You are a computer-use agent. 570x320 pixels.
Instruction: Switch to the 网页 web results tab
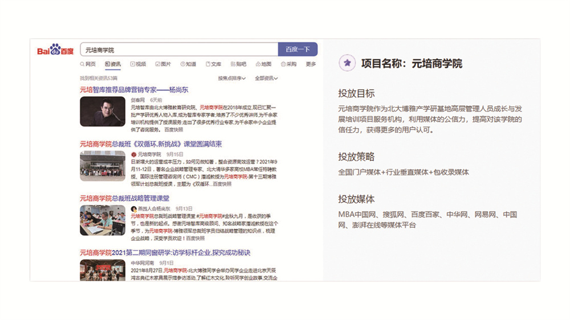[88, 64]
